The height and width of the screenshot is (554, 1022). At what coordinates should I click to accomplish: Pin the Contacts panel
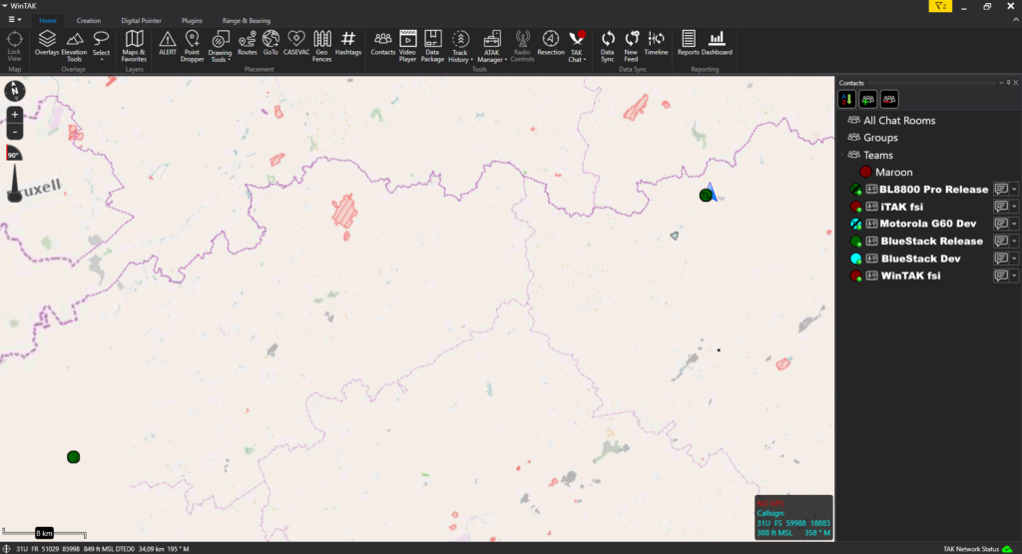[1008, 83]
